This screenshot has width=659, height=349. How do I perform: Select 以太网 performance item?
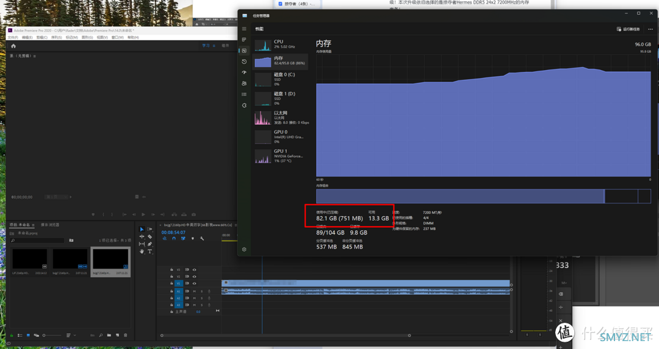point(281,118)
